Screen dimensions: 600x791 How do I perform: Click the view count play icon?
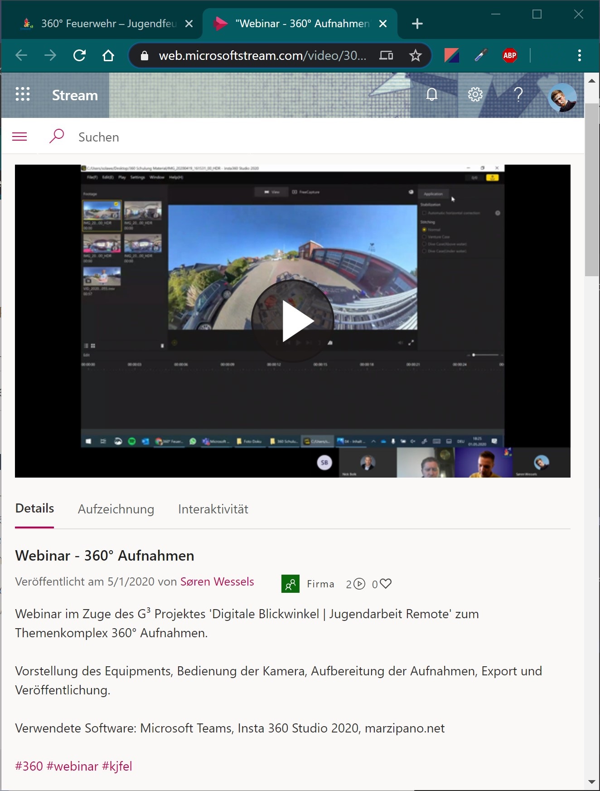pos(359,584)
